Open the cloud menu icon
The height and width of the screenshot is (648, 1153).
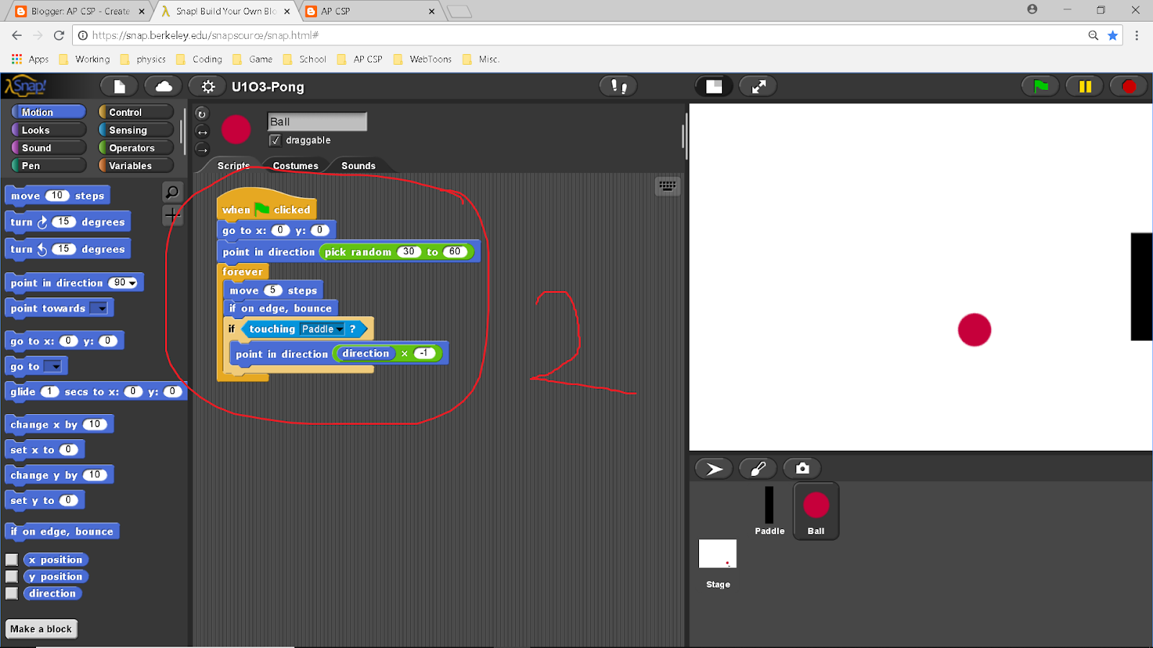[164, 86]
